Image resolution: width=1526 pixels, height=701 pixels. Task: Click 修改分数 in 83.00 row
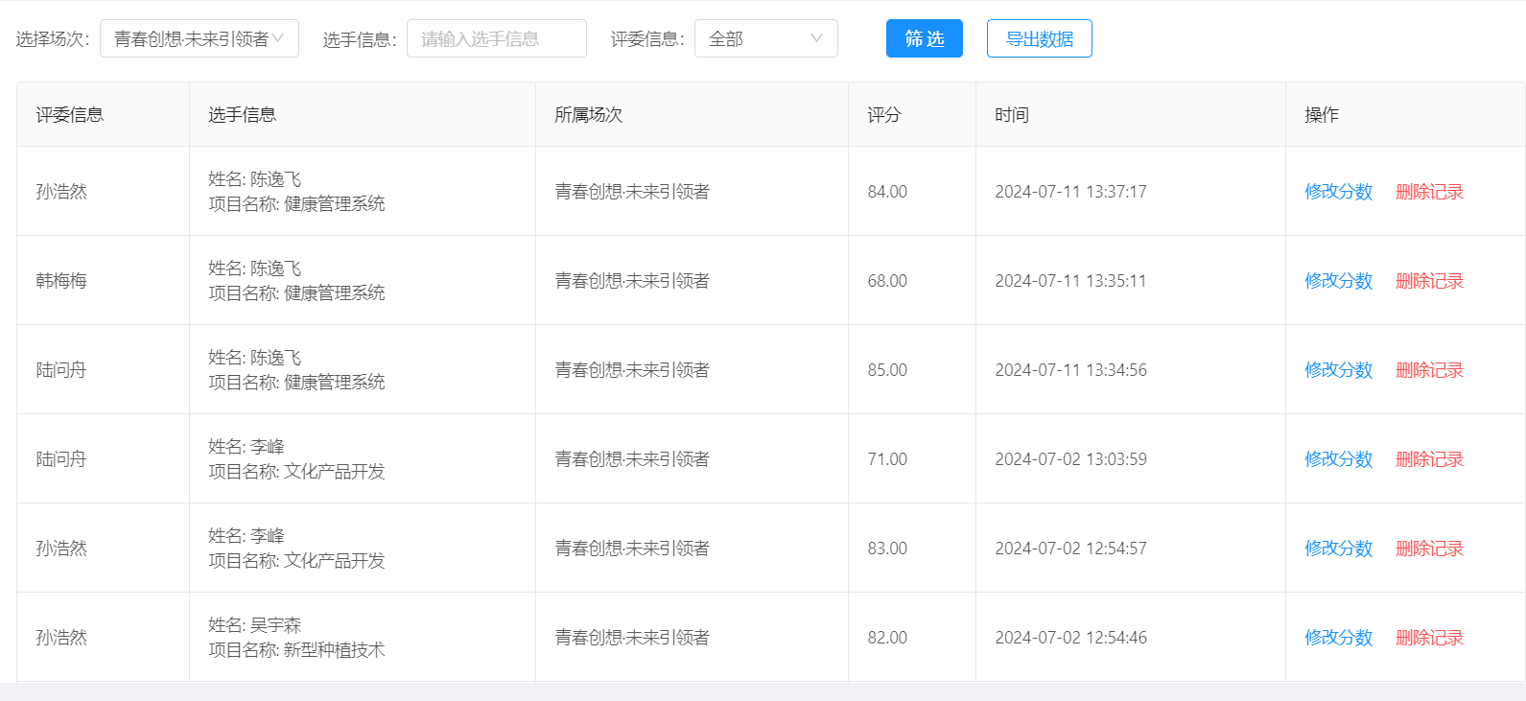(x=1339, y=549)
